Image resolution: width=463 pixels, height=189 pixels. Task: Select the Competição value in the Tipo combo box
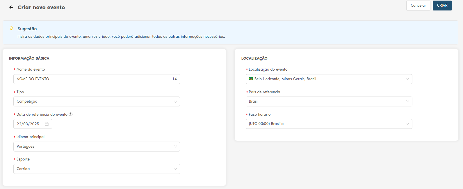pyautogui.click(x=27, y=101)
